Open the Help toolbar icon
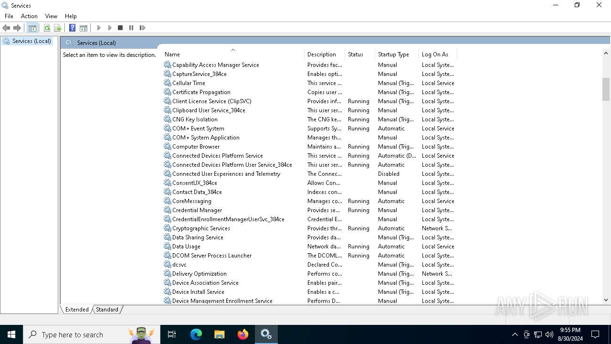This screenshot has width=611, height=344. pos(72,28)
